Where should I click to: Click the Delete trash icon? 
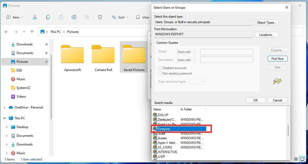100,17
